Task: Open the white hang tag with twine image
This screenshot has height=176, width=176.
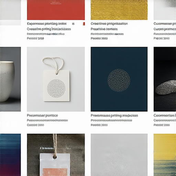Action: [x=56, y=79]
